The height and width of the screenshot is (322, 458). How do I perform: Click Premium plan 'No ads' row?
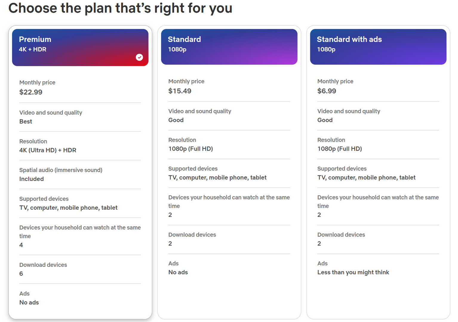(x=80, y=298)
